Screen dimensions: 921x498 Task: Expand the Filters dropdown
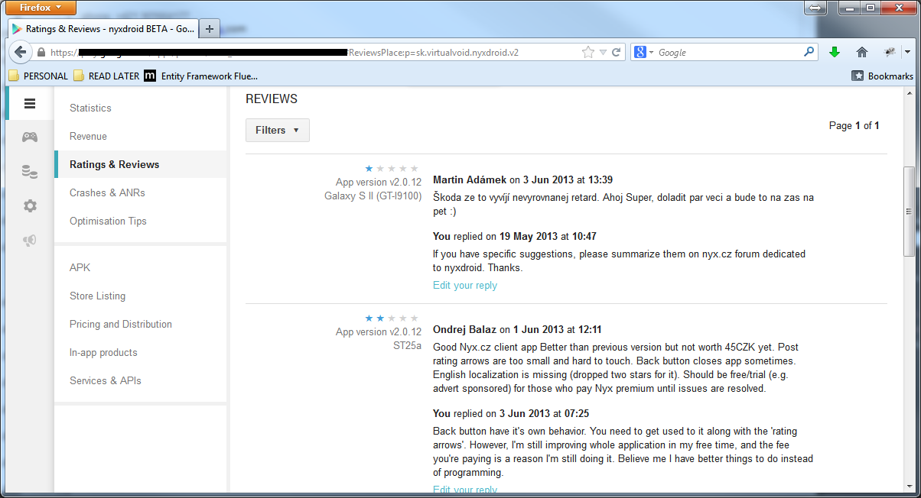click(x=277, y=131)
